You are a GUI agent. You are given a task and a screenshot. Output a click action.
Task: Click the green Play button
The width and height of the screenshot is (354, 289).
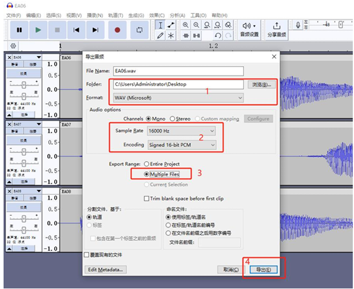click(x=38, y=30)
